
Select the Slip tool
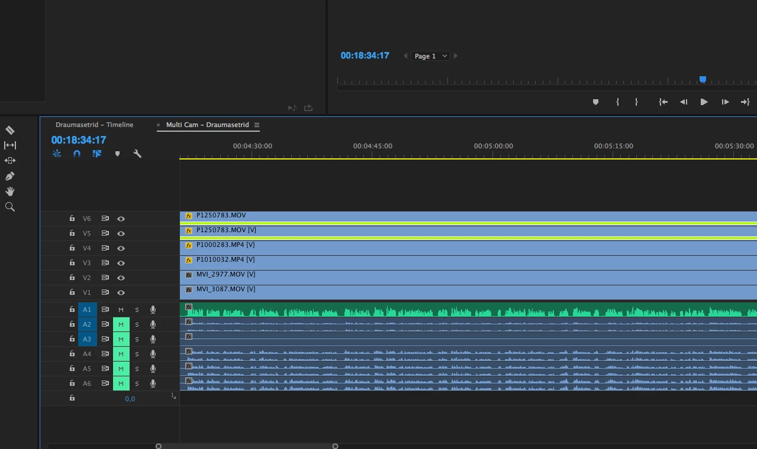10,145
